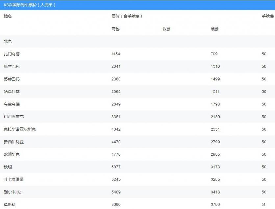The width and height of the screenshot is (275, 209).
Task: Click the 别尔米II站 station name
Action: [x=12, y=192]
